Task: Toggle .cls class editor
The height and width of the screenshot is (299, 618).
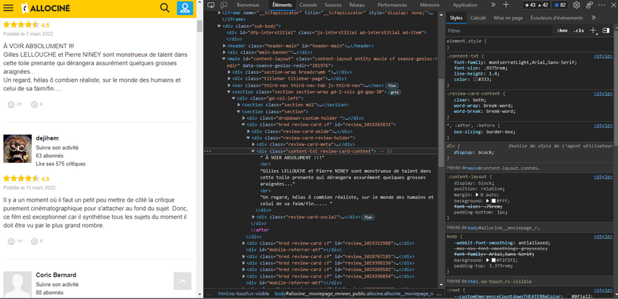Action: click(x=578, y=31)
